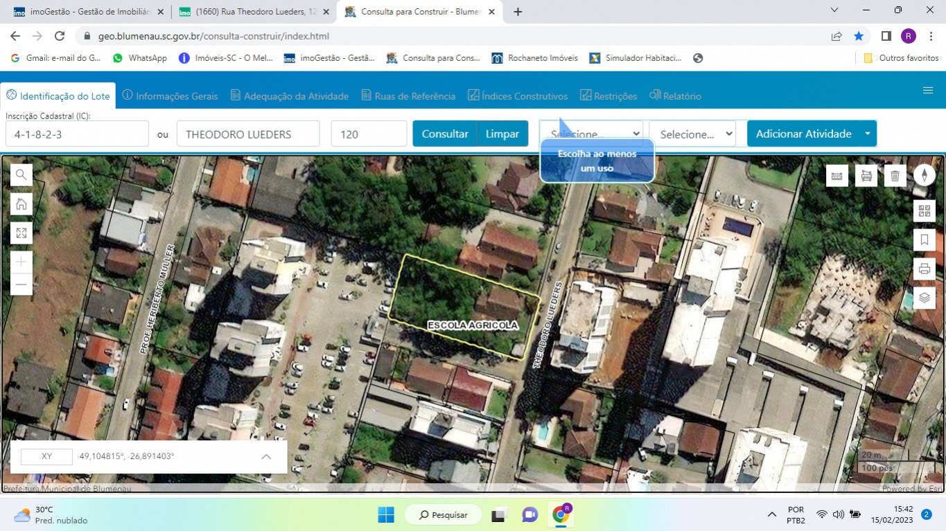Print the map using printer icon
946x531 pixels.
point(924,269)
